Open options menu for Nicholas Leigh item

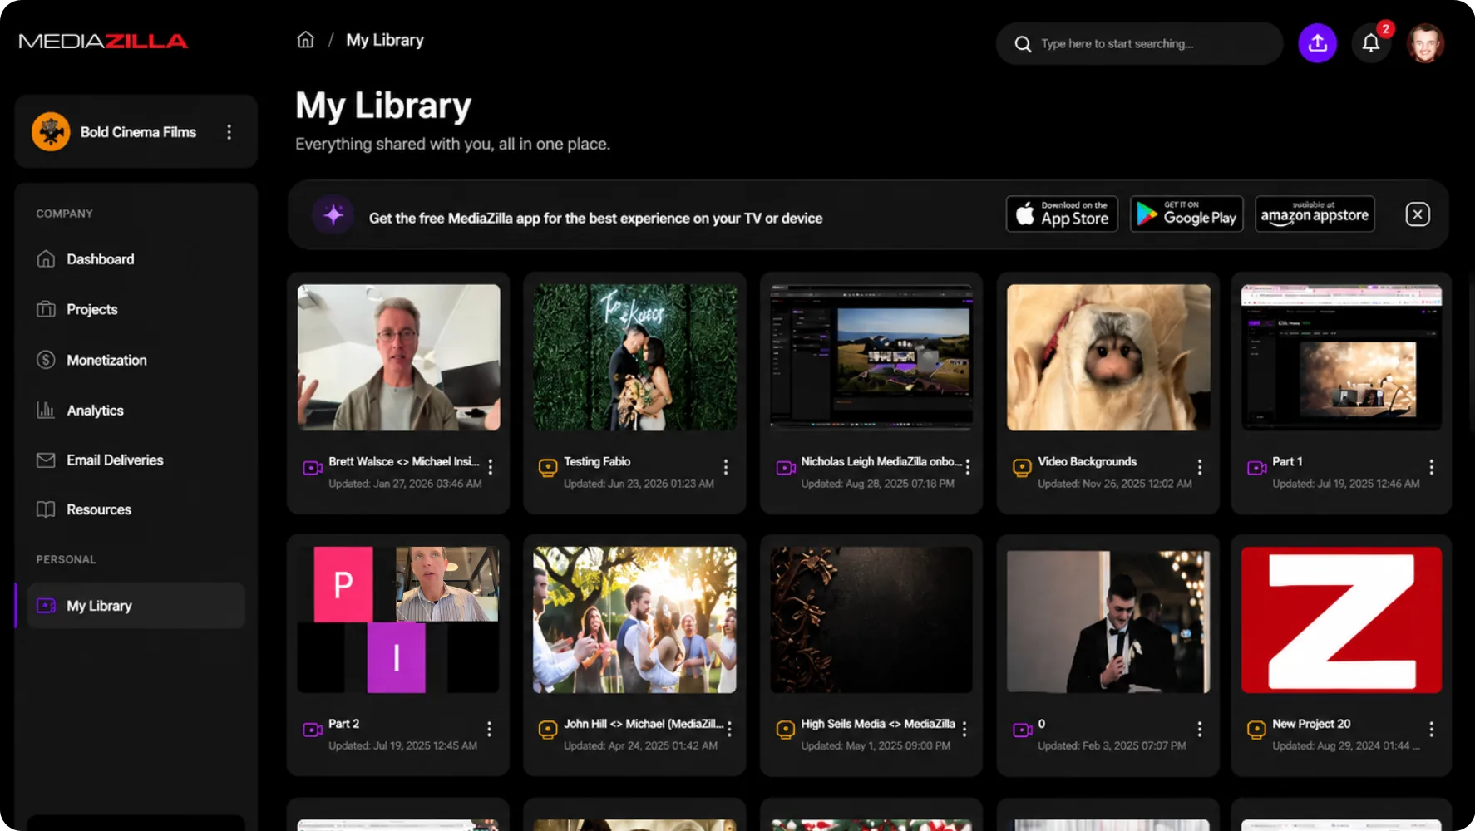pos(968,467)
